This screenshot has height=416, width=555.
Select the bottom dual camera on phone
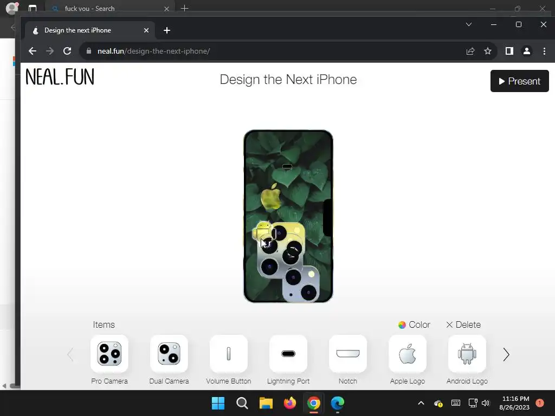click(301, 284)
